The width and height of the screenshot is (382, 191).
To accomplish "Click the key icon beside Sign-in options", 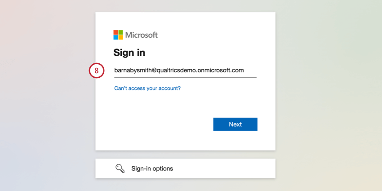I will (120, 169).
